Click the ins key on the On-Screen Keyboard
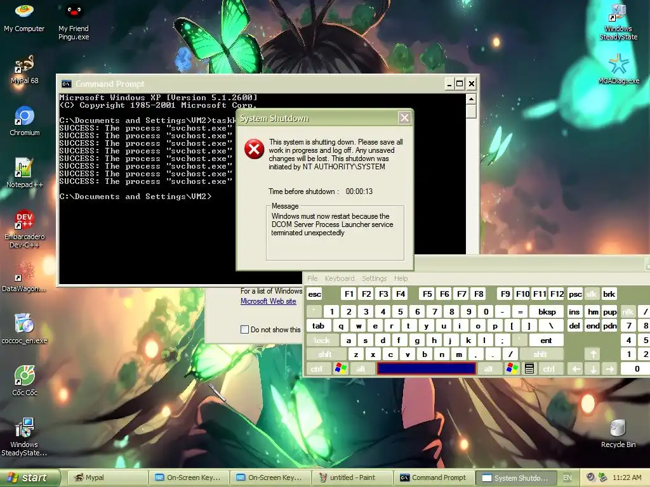Image resolution: width=650 pixels, height=487 pixels. coord(574,312)
